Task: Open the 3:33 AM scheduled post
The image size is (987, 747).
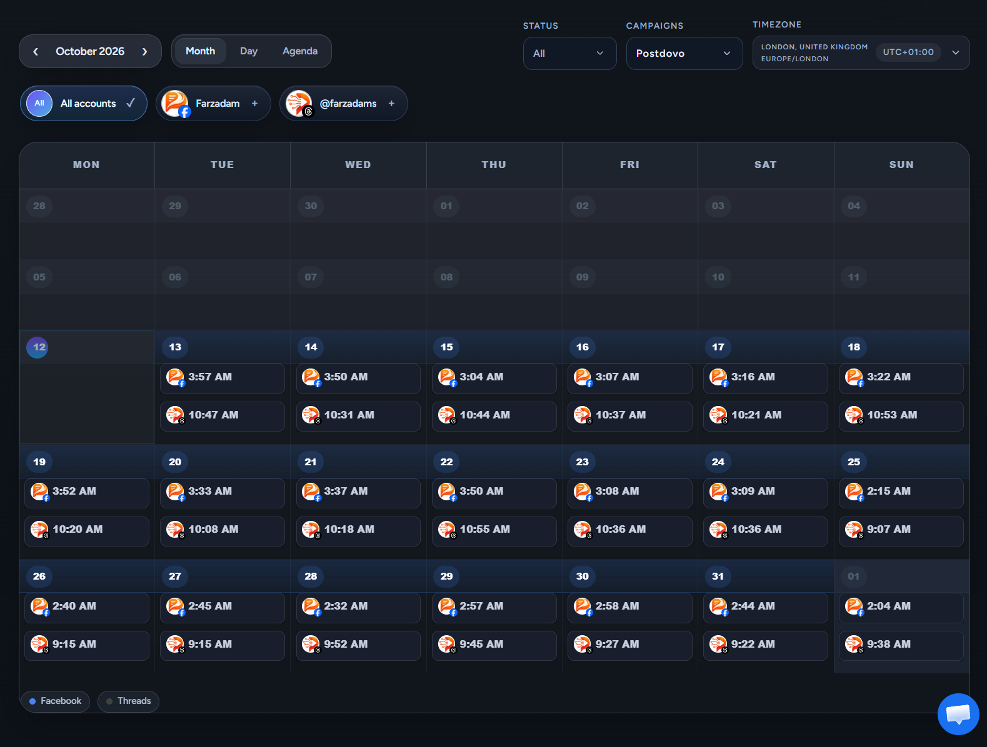Action: click(x=223, y=493)
